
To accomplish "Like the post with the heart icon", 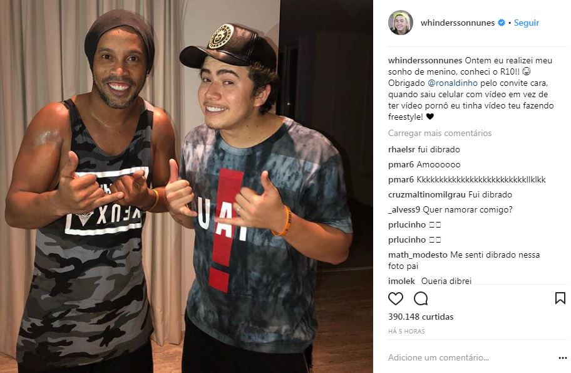I will (396, 298).
